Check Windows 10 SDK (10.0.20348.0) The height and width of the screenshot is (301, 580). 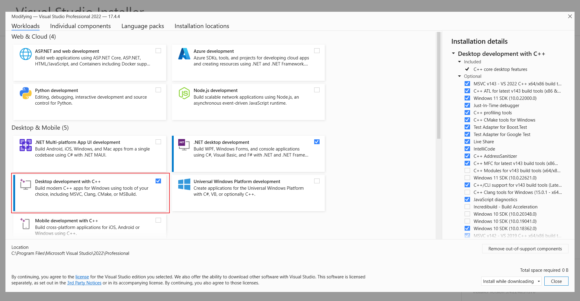click(x=467, y=214)
